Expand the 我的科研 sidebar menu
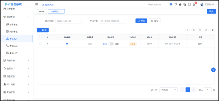This screenshot has height=101, width=219. [17, 61]
